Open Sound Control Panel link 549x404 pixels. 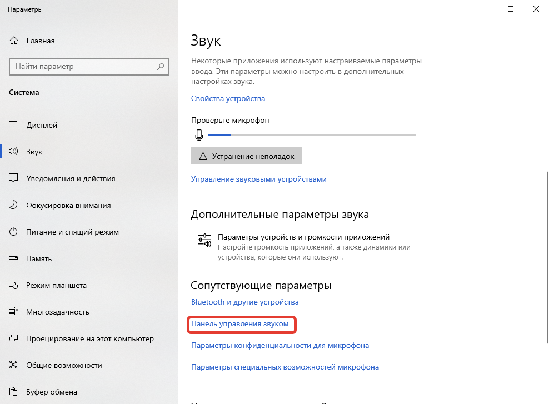pos(240,323)
